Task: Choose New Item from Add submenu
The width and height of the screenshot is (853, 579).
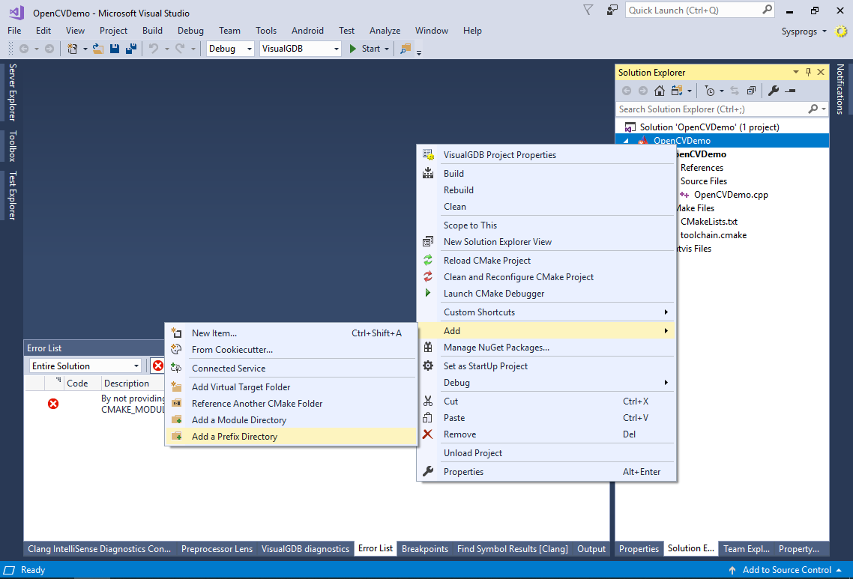Action: [291, 333]
